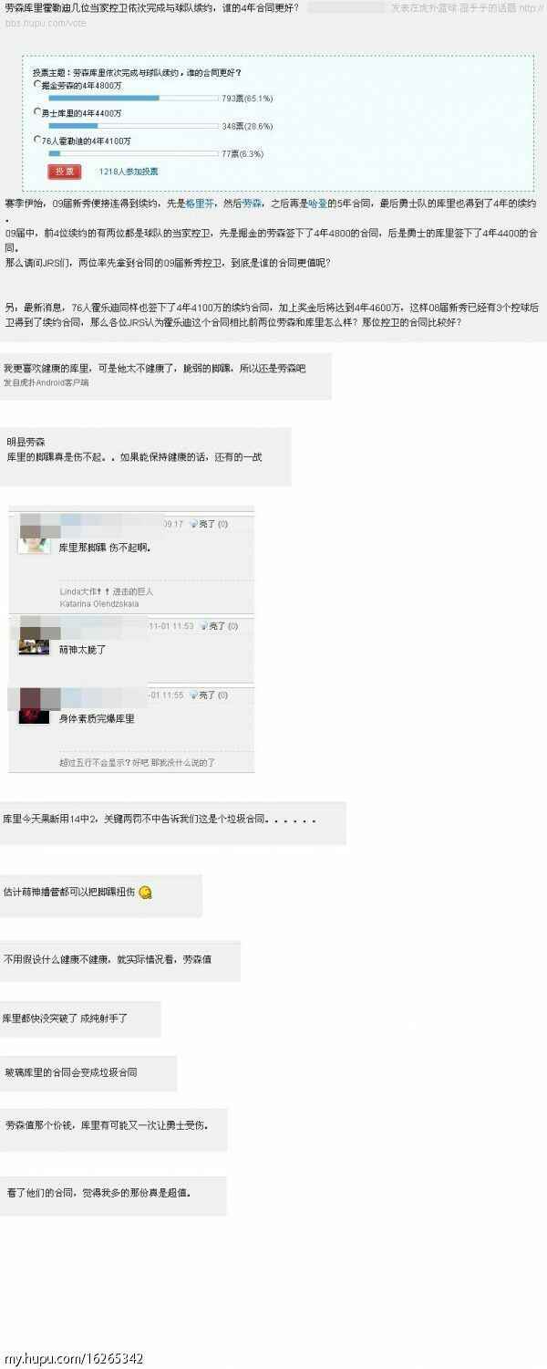Choose the 勇士库里的4年4400万 radio button

(x=36, y=113)
